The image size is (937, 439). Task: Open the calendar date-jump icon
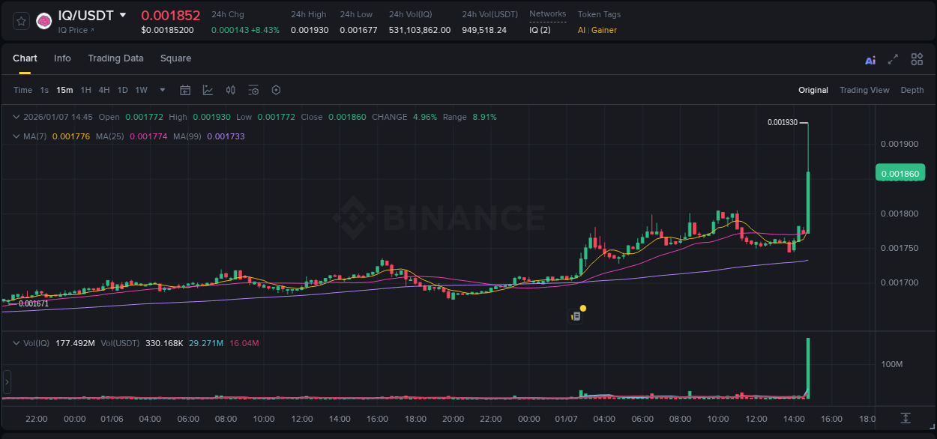(x=185, y=90)
